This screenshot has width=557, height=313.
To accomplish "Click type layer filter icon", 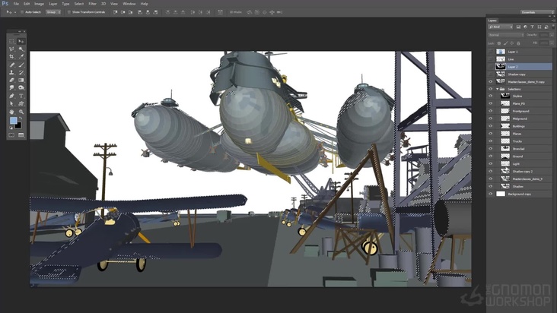I will tap(532, 27).
